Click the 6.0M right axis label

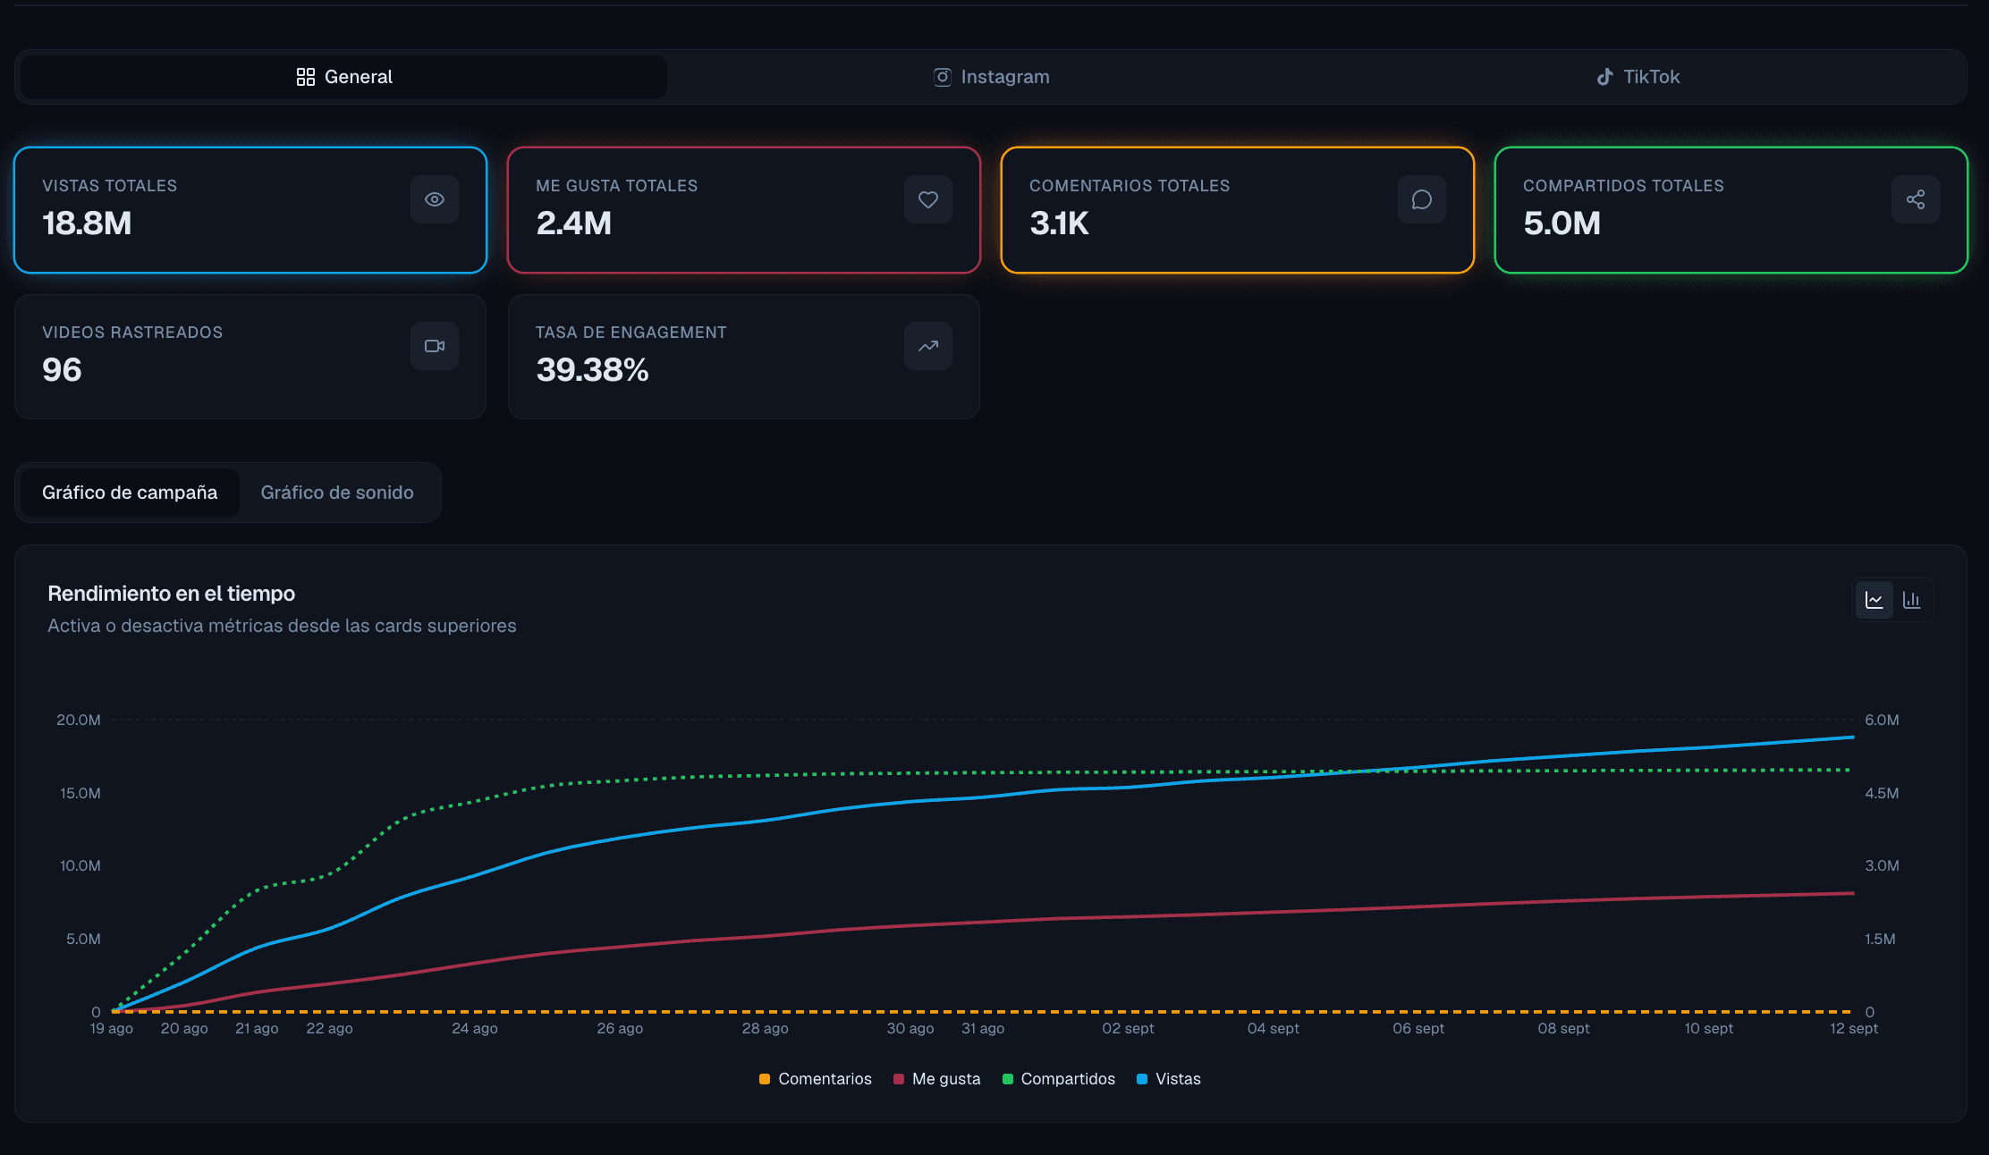click(x=1882, y=721)
